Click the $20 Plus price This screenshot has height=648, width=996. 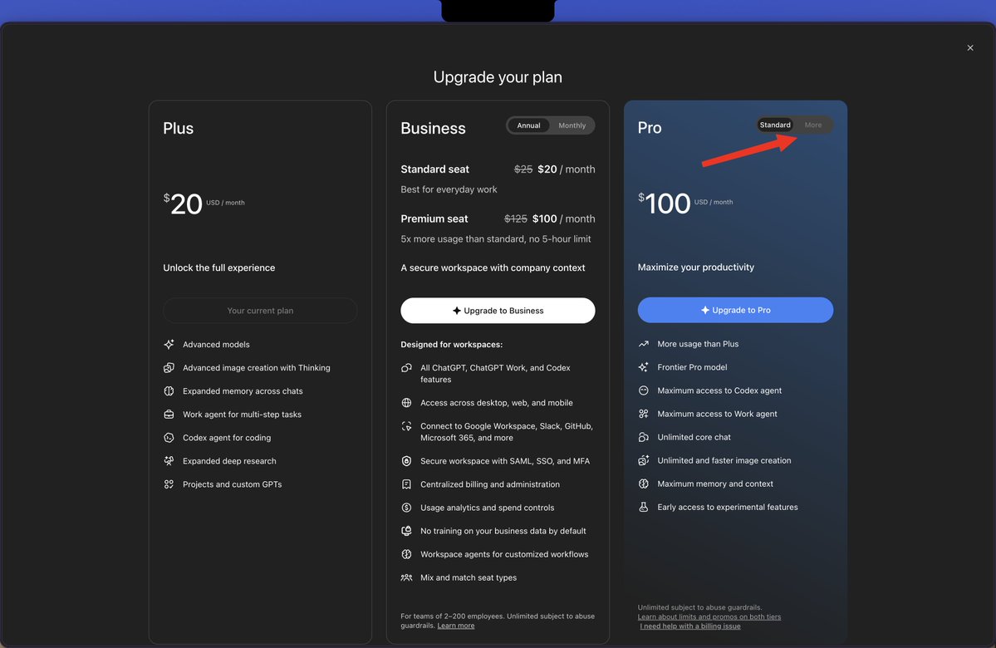click(183, 204)
